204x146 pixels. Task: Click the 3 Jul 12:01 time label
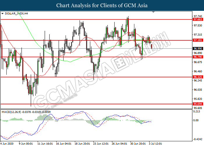155,144
